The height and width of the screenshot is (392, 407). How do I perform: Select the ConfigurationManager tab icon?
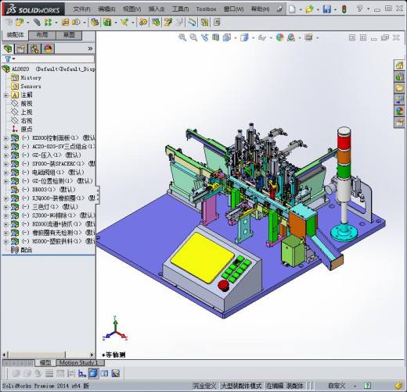34,48
